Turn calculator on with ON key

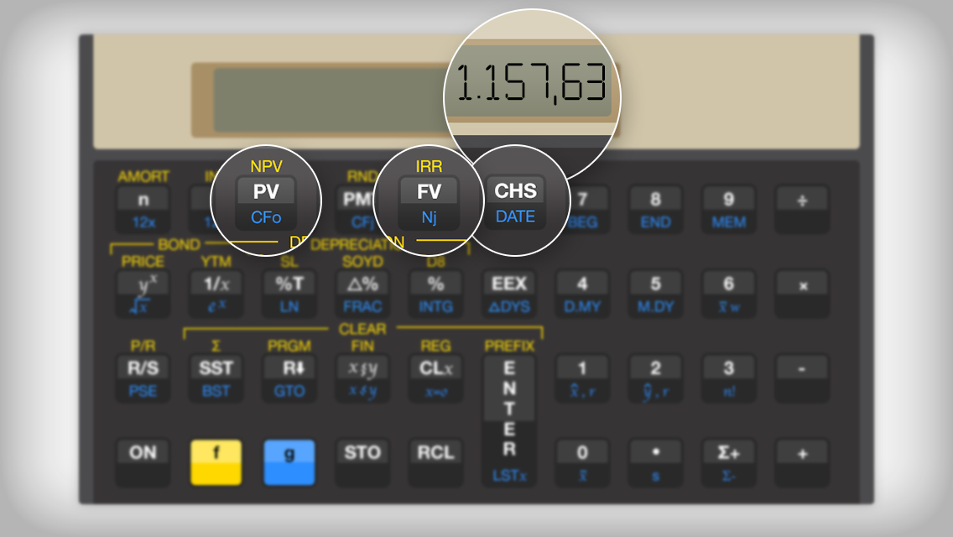143,453
